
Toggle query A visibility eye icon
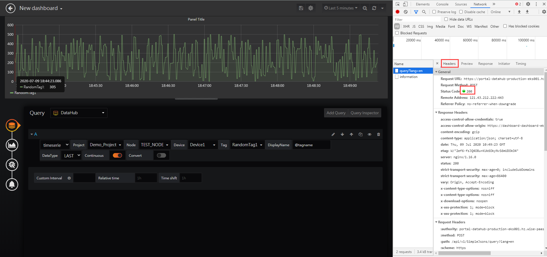coord(370,134)
